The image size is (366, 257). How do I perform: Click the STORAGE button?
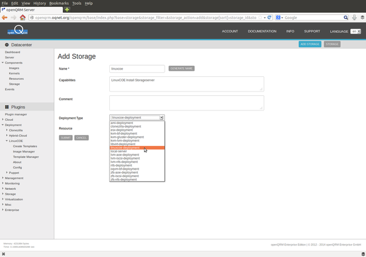point(332,44)
